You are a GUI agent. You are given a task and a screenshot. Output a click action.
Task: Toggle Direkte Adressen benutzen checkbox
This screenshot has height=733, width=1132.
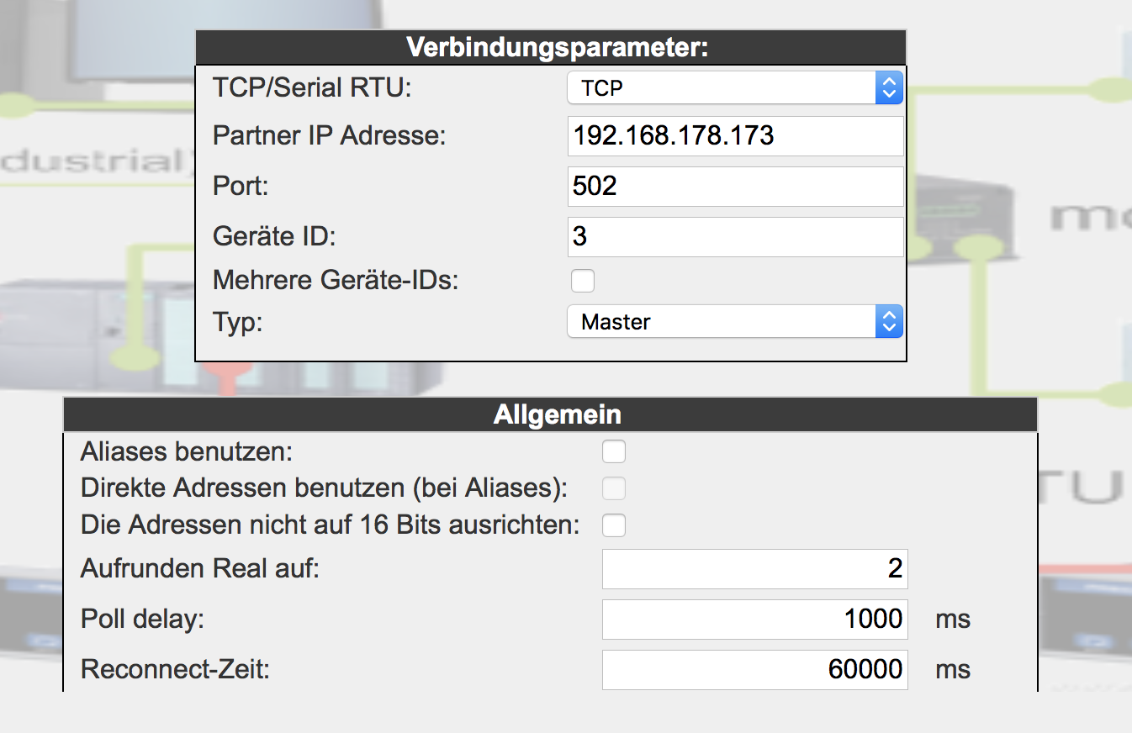pyautogui.click(x=614, y=488)
